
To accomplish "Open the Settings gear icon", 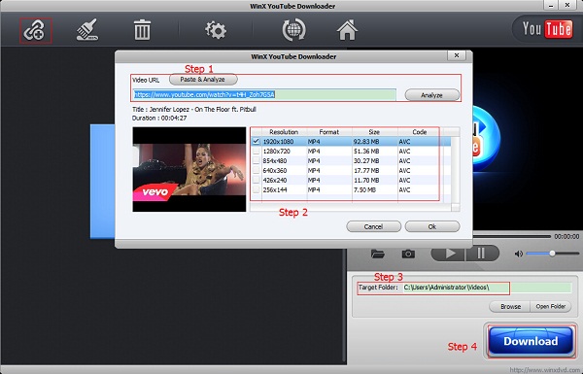I will coord(216,30).
